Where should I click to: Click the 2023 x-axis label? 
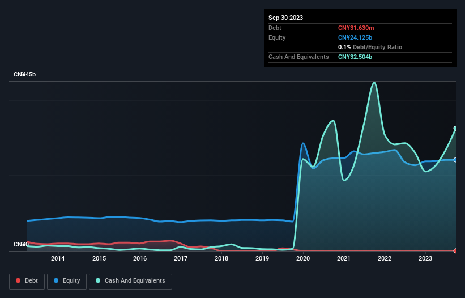coord(425,258)
